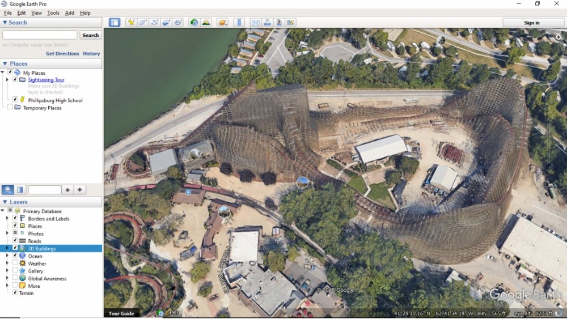The height and width of the screenshot is (319, 567).
Task: Open the View menu
Action: (36, 12)
